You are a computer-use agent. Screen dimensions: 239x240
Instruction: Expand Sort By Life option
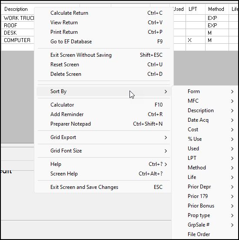click(206, 177)
